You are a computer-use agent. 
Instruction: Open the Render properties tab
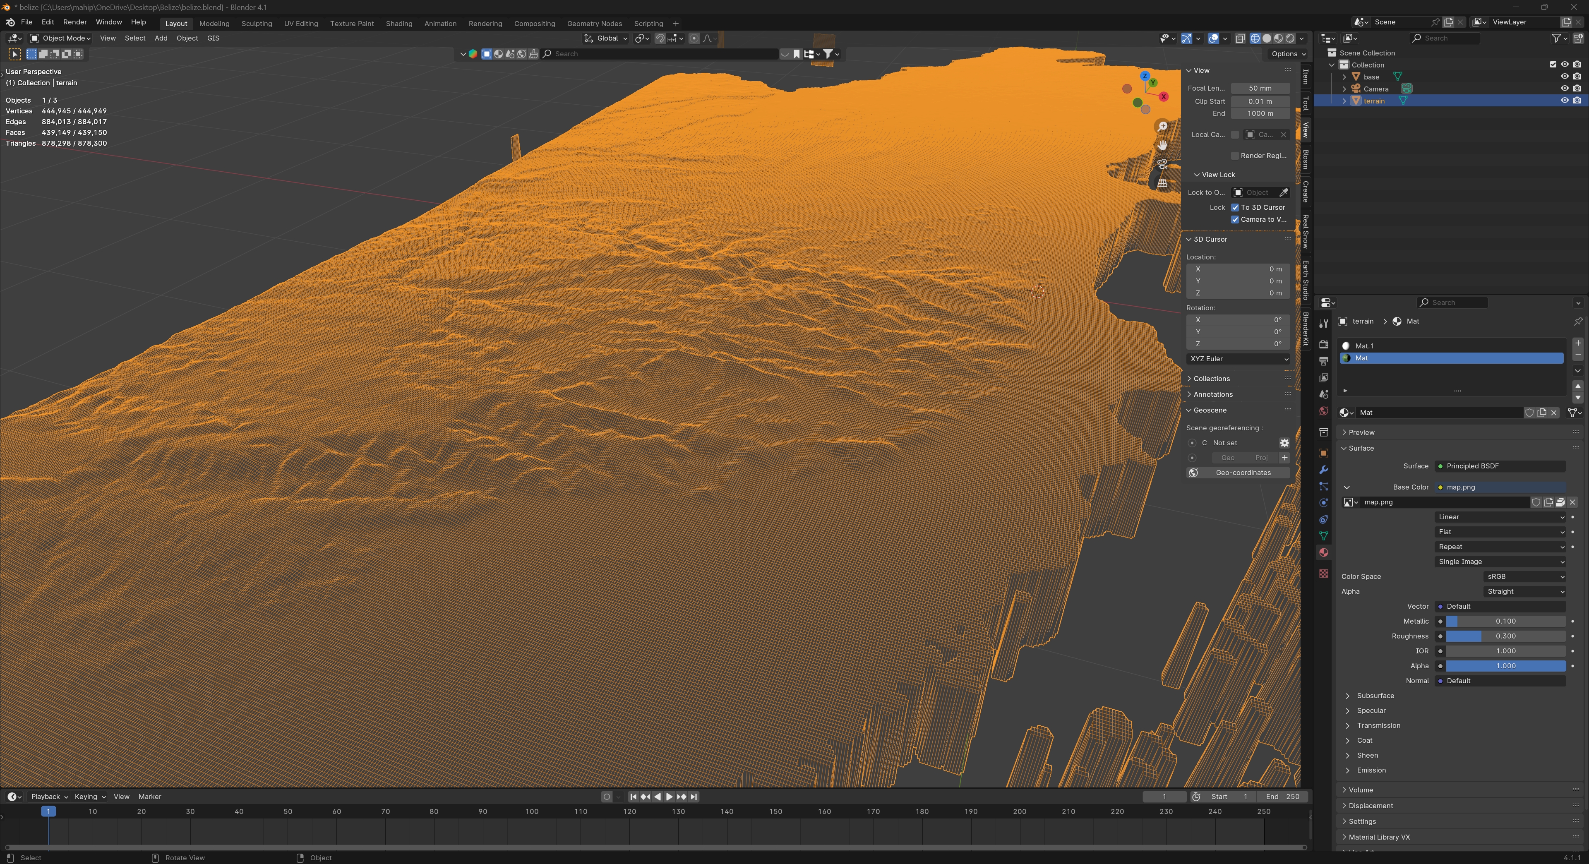1323,344
